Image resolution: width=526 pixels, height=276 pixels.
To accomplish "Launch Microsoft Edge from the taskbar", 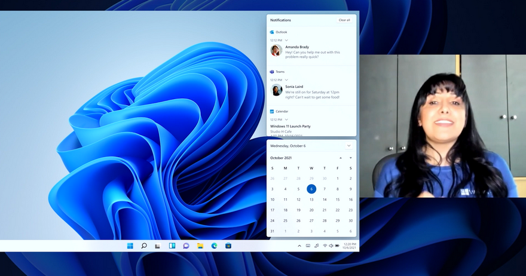I will [x=215, y=246].
